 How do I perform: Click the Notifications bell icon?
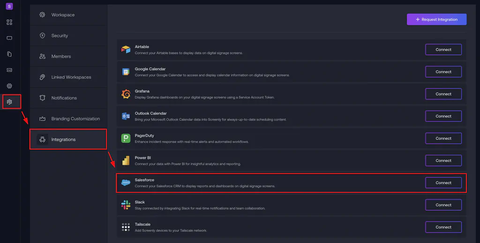[x=42, y=98]
